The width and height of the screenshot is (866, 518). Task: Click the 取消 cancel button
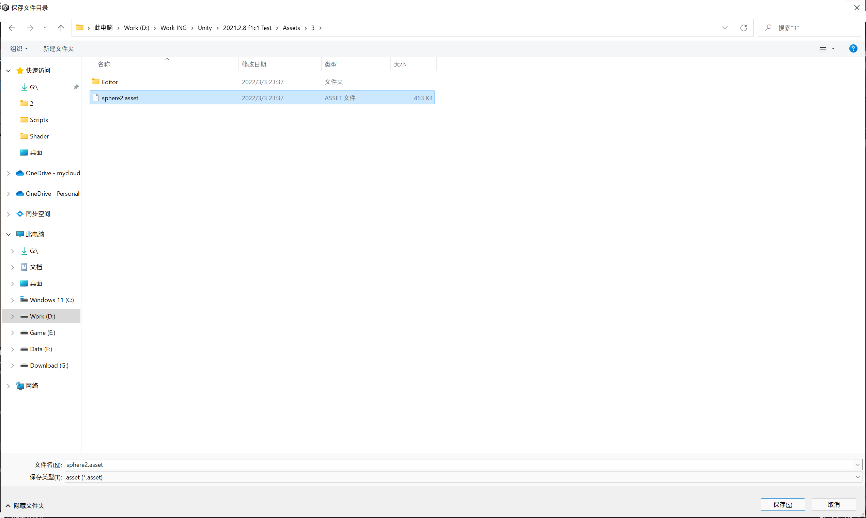pyautogui.click(x=834, y=504)
